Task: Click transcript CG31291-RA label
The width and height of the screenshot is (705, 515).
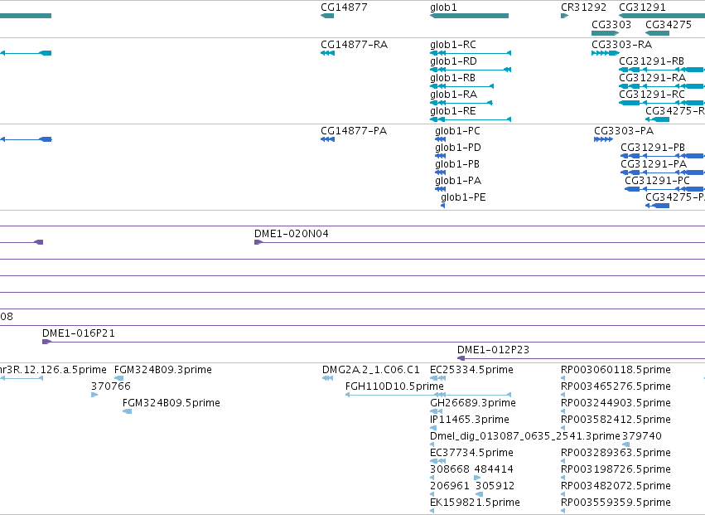Action: [653, 78]
